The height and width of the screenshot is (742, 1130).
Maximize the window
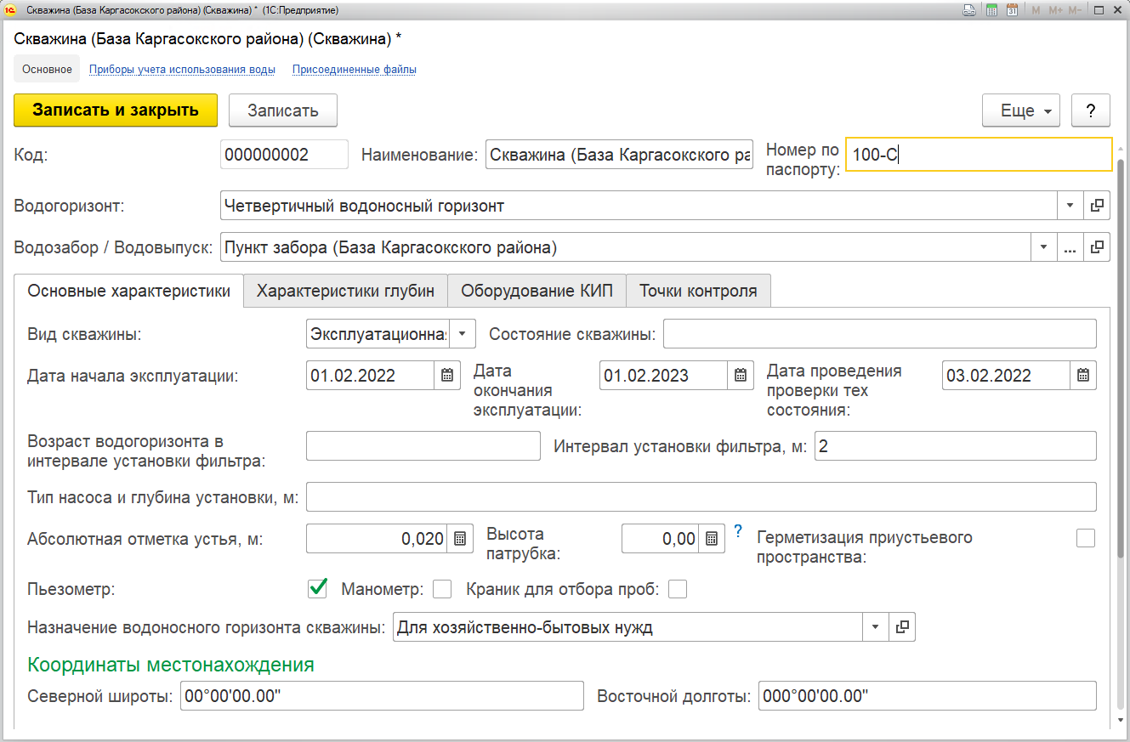[x=1099, y=10]
